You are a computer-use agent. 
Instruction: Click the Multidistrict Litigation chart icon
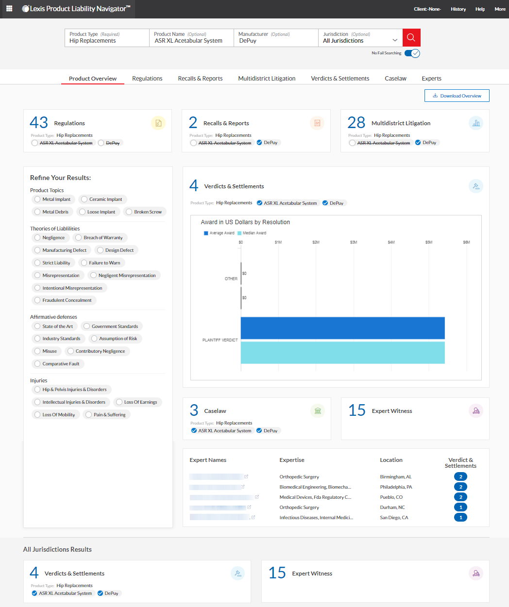(476, 123)
